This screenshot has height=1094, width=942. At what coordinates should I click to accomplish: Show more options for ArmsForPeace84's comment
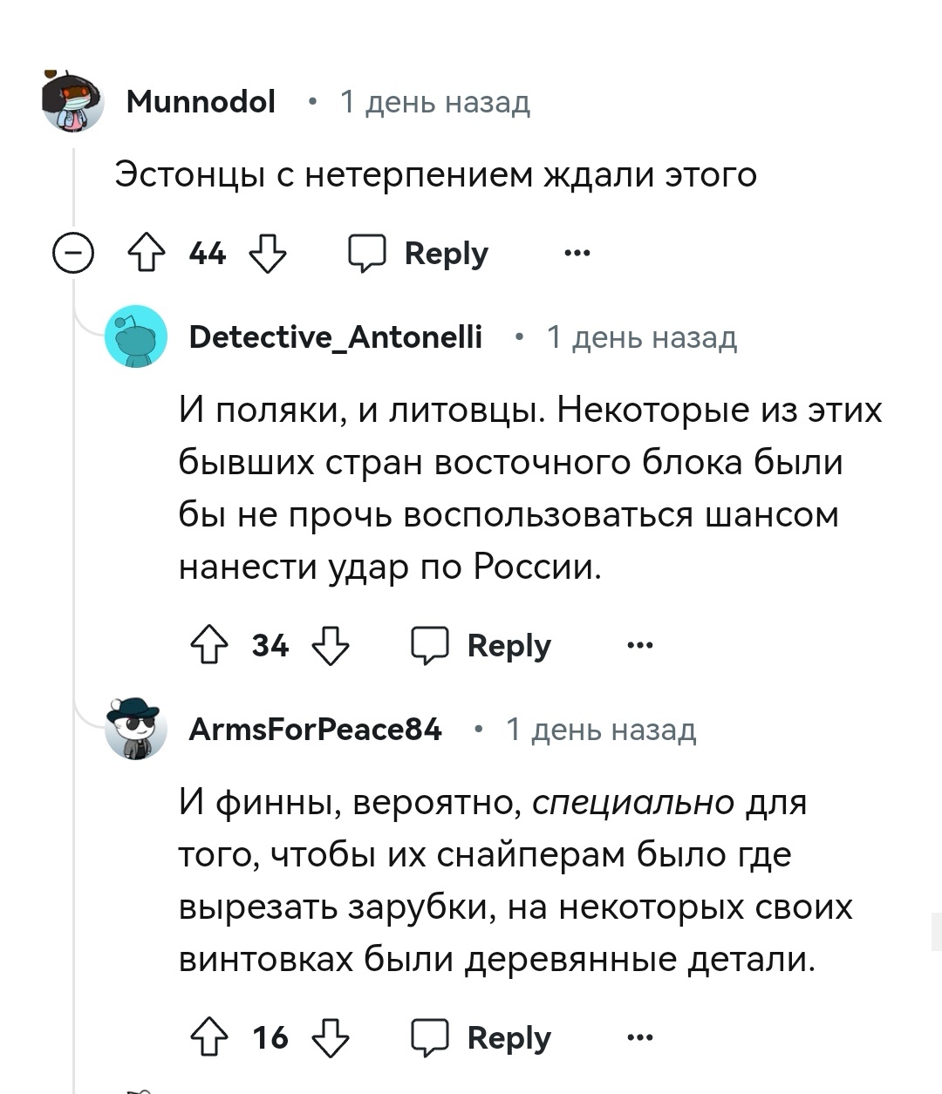[639, 1038]
